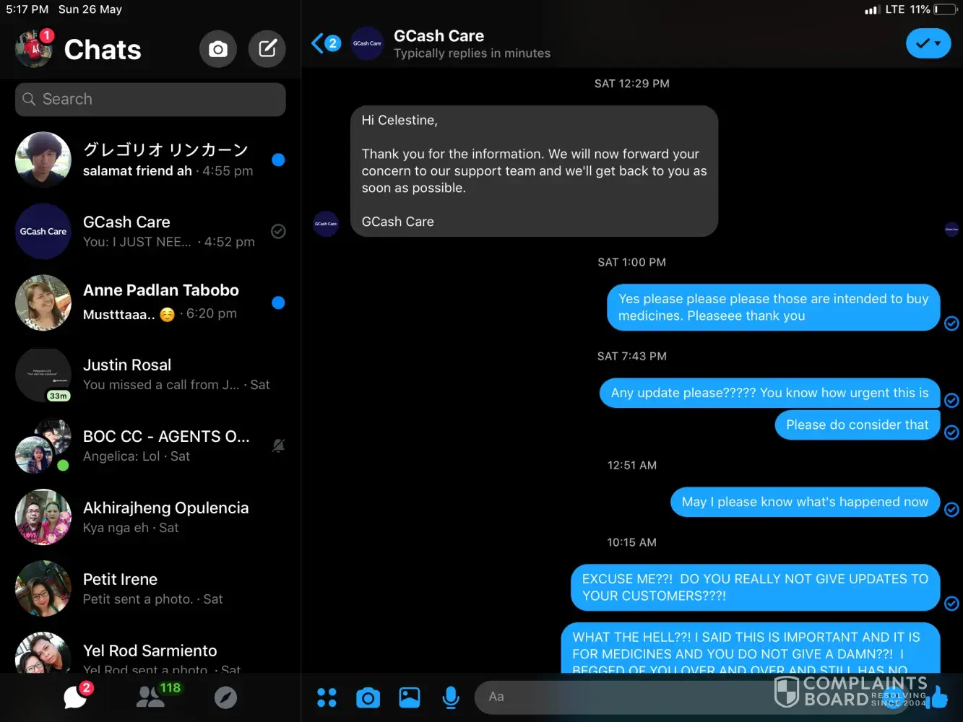
Task: Tap the seen indicator avatar at right edge
Action: click(x=952, y=230)
